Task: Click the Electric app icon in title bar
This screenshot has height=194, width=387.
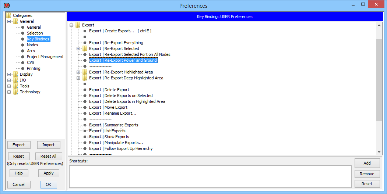Action: click(7, 5)
